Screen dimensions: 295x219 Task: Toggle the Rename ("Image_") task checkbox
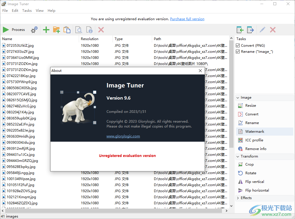238,52
